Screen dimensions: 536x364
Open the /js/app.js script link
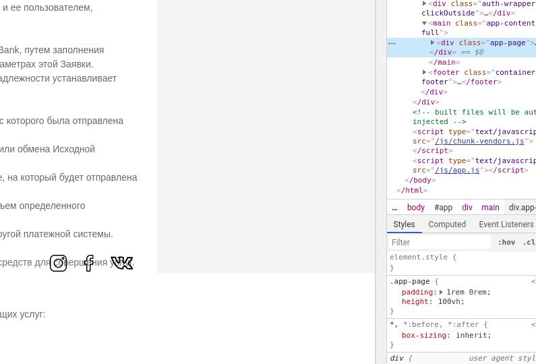[457, 171]
